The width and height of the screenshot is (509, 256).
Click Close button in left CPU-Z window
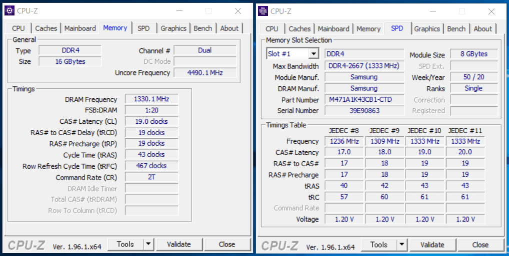point(227,245)
